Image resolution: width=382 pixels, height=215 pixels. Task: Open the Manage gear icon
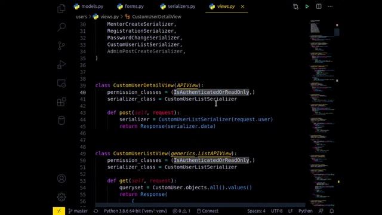click(61, 197)
